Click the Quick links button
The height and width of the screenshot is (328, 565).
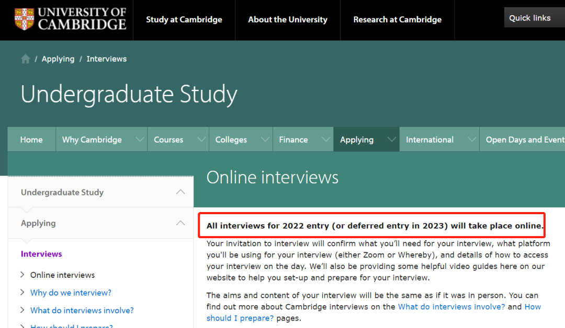pyautogui.click(x=530, y=18)
